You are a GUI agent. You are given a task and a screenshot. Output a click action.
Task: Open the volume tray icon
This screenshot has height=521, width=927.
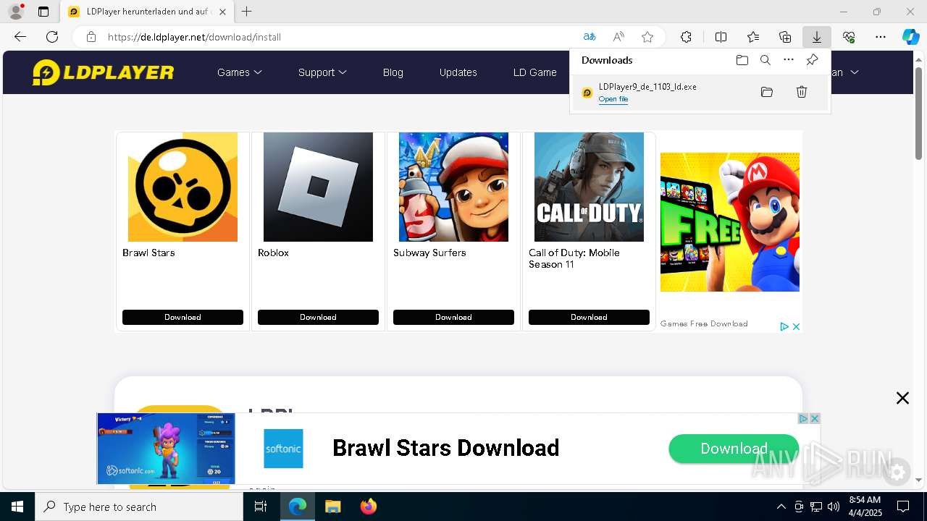tap(834, 507)
